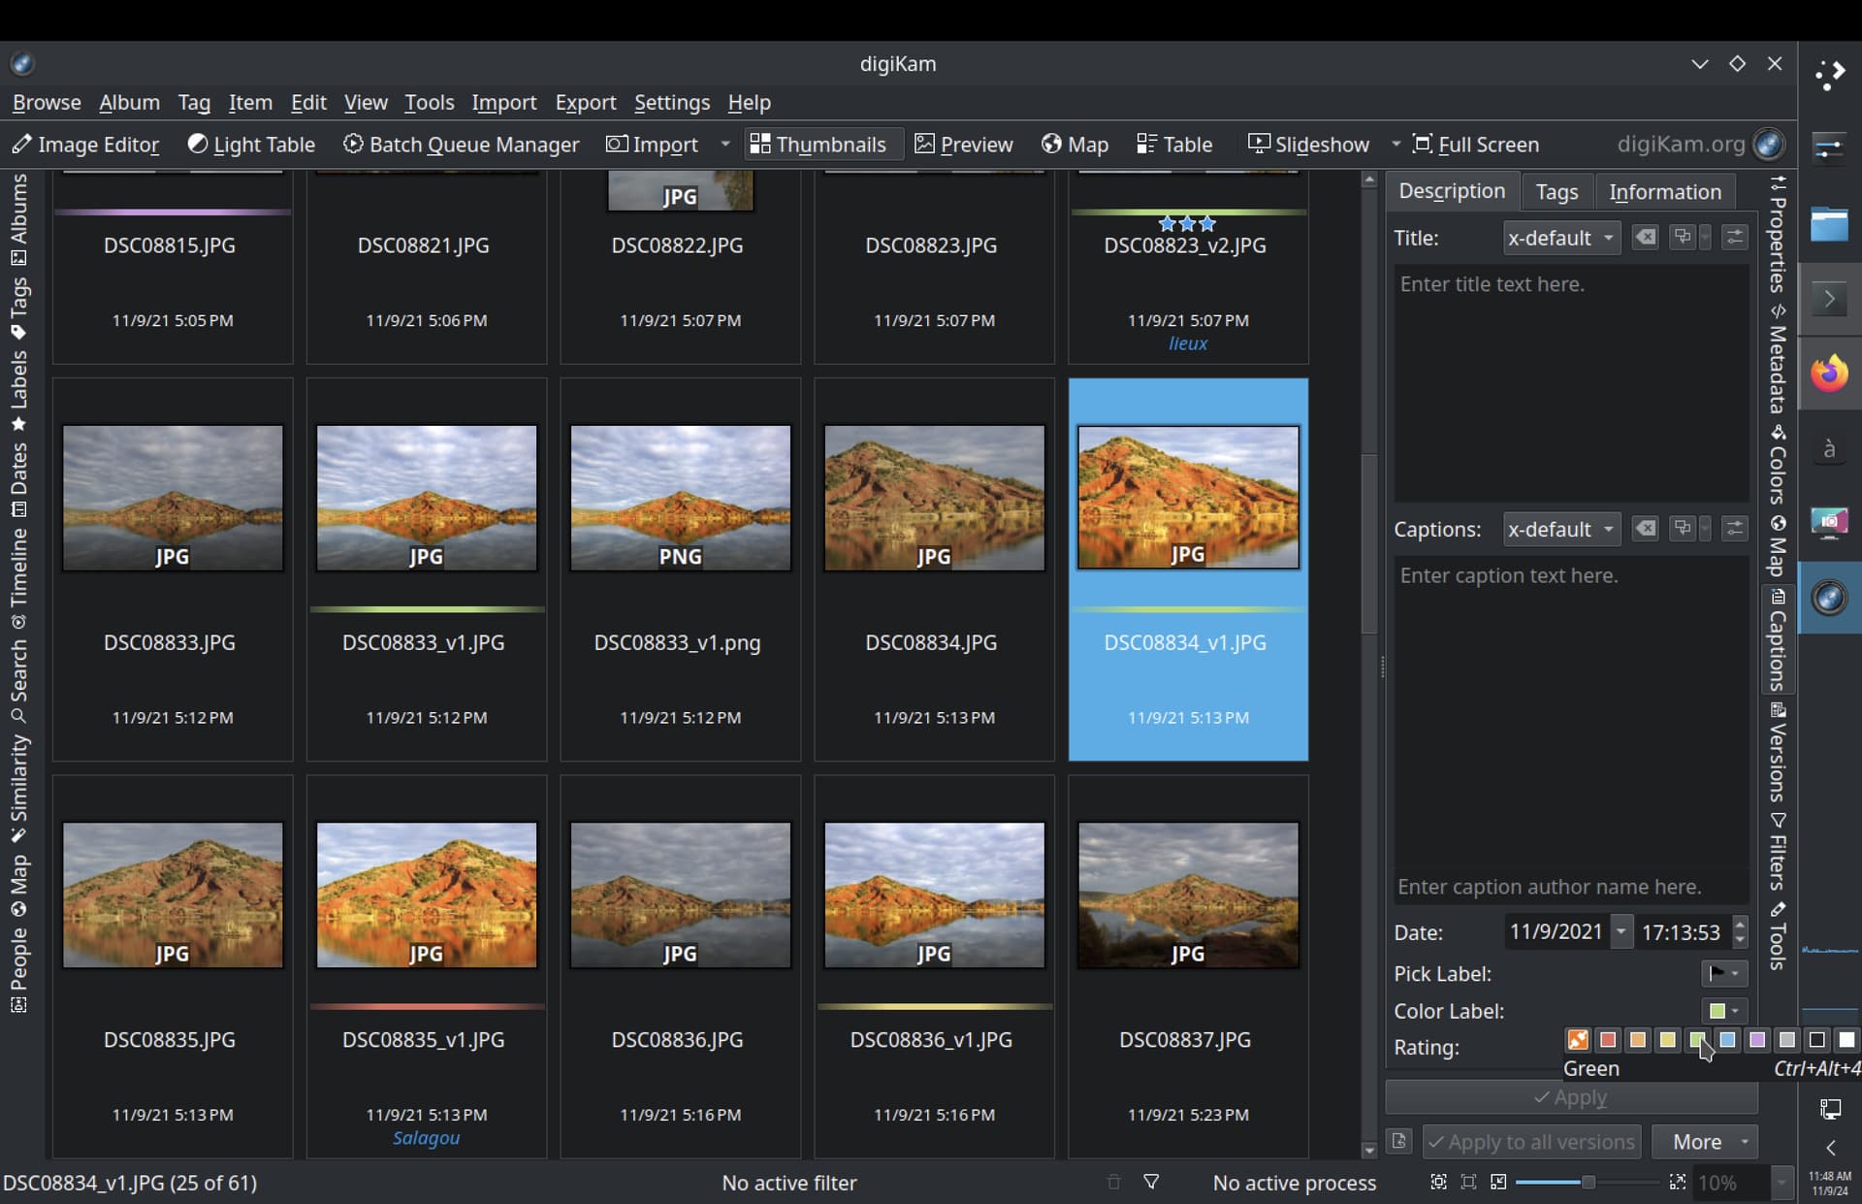
Task: Choose the Red color label swatch
Action: pyautogui.click(x=1608, y=1040)
